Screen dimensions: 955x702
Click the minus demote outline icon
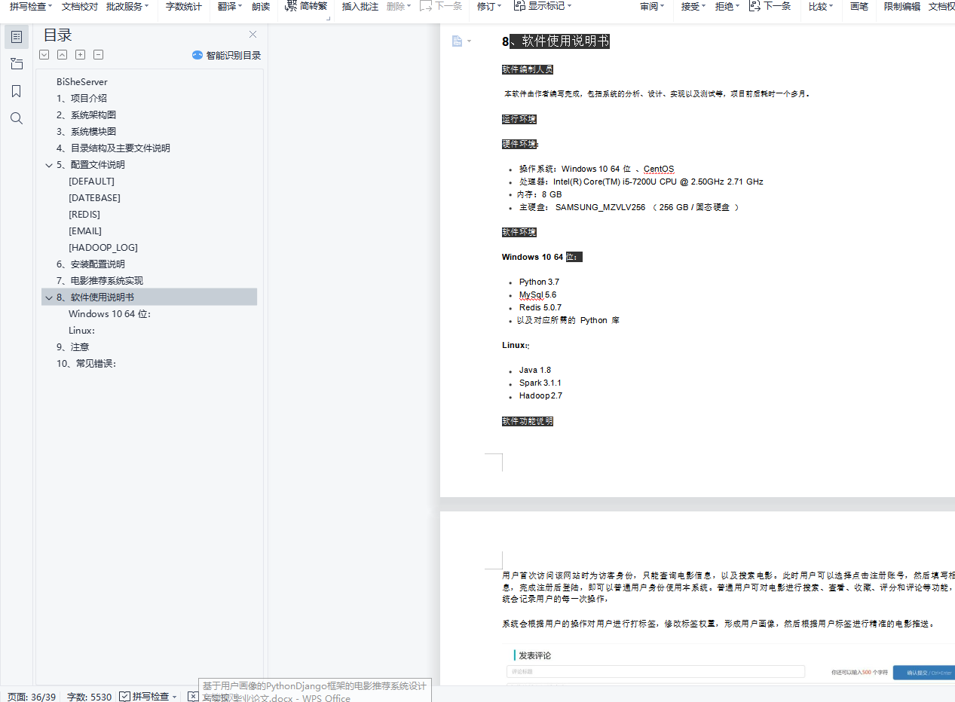(x=98, y=55)
